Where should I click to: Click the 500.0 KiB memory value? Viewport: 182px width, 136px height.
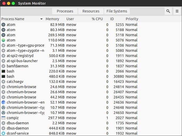(x=57, y=56)
